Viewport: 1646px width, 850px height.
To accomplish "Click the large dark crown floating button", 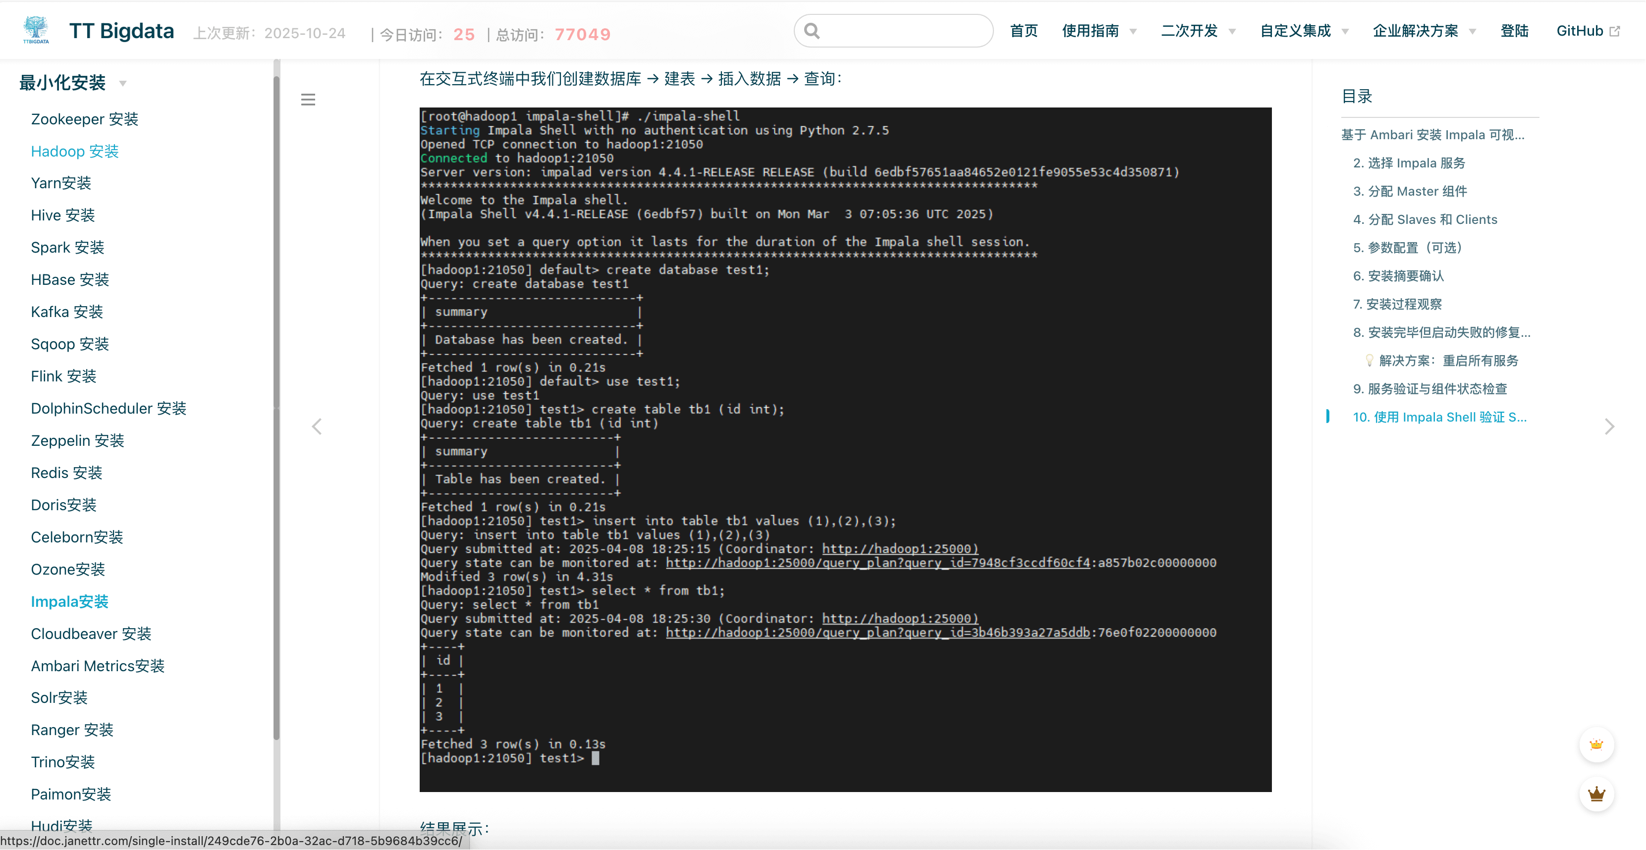I will coord(1596,794).
